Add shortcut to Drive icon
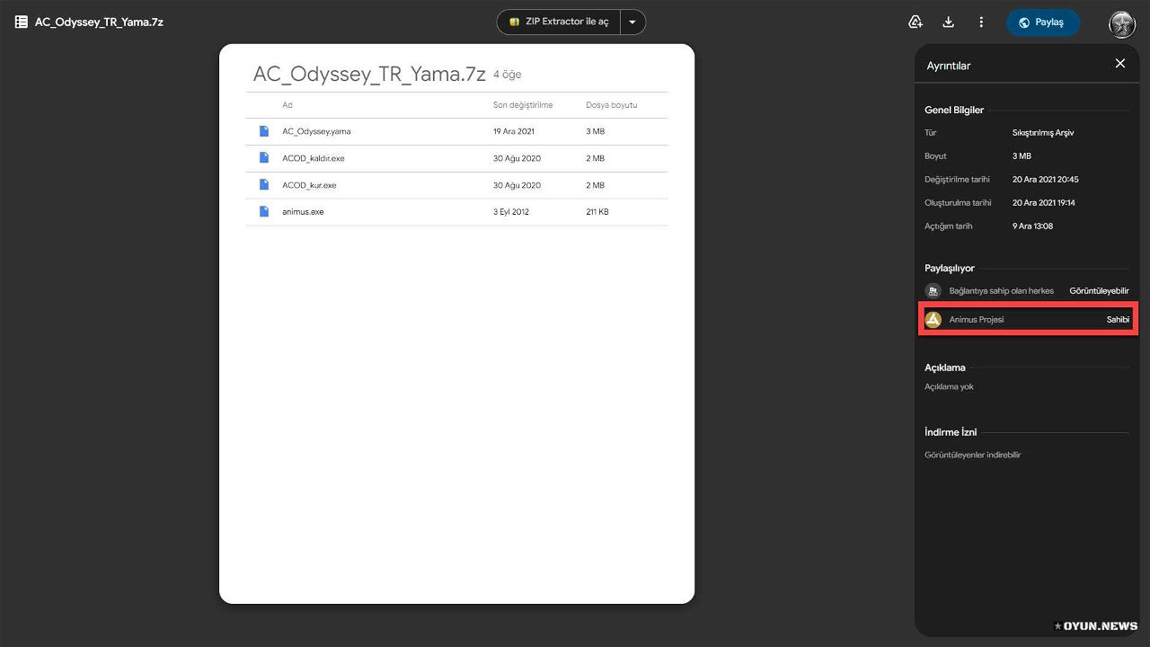This screenshot has height=647, width=1150. tap(916, 22)
